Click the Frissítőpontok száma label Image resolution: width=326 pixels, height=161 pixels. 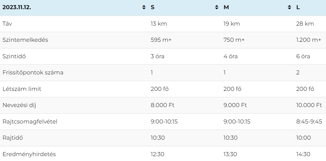coord(33,73)
